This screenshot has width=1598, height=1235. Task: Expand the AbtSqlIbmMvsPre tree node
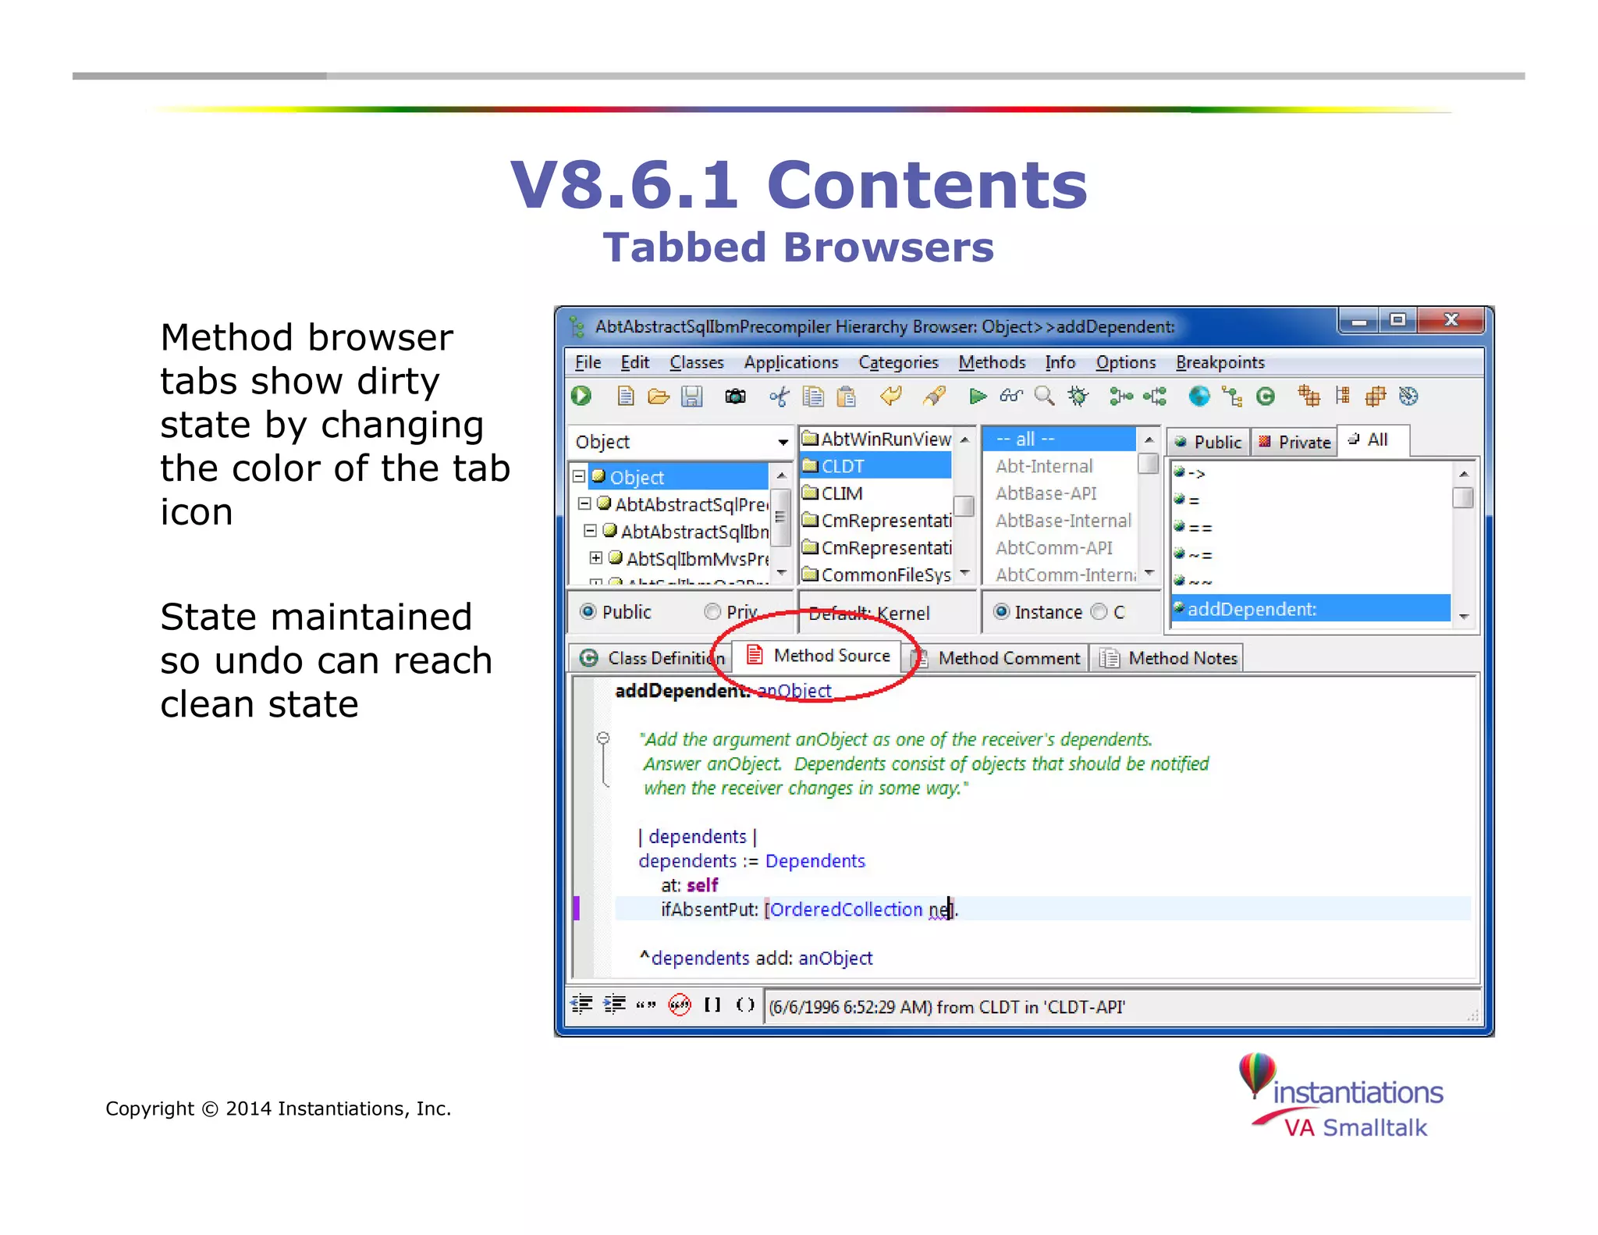pos(596,557)
